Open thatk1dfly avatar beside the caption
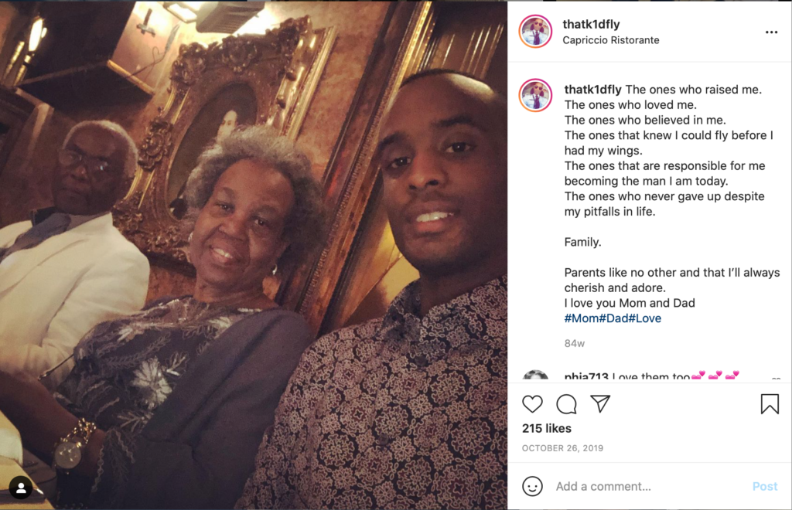 point(535,95)
